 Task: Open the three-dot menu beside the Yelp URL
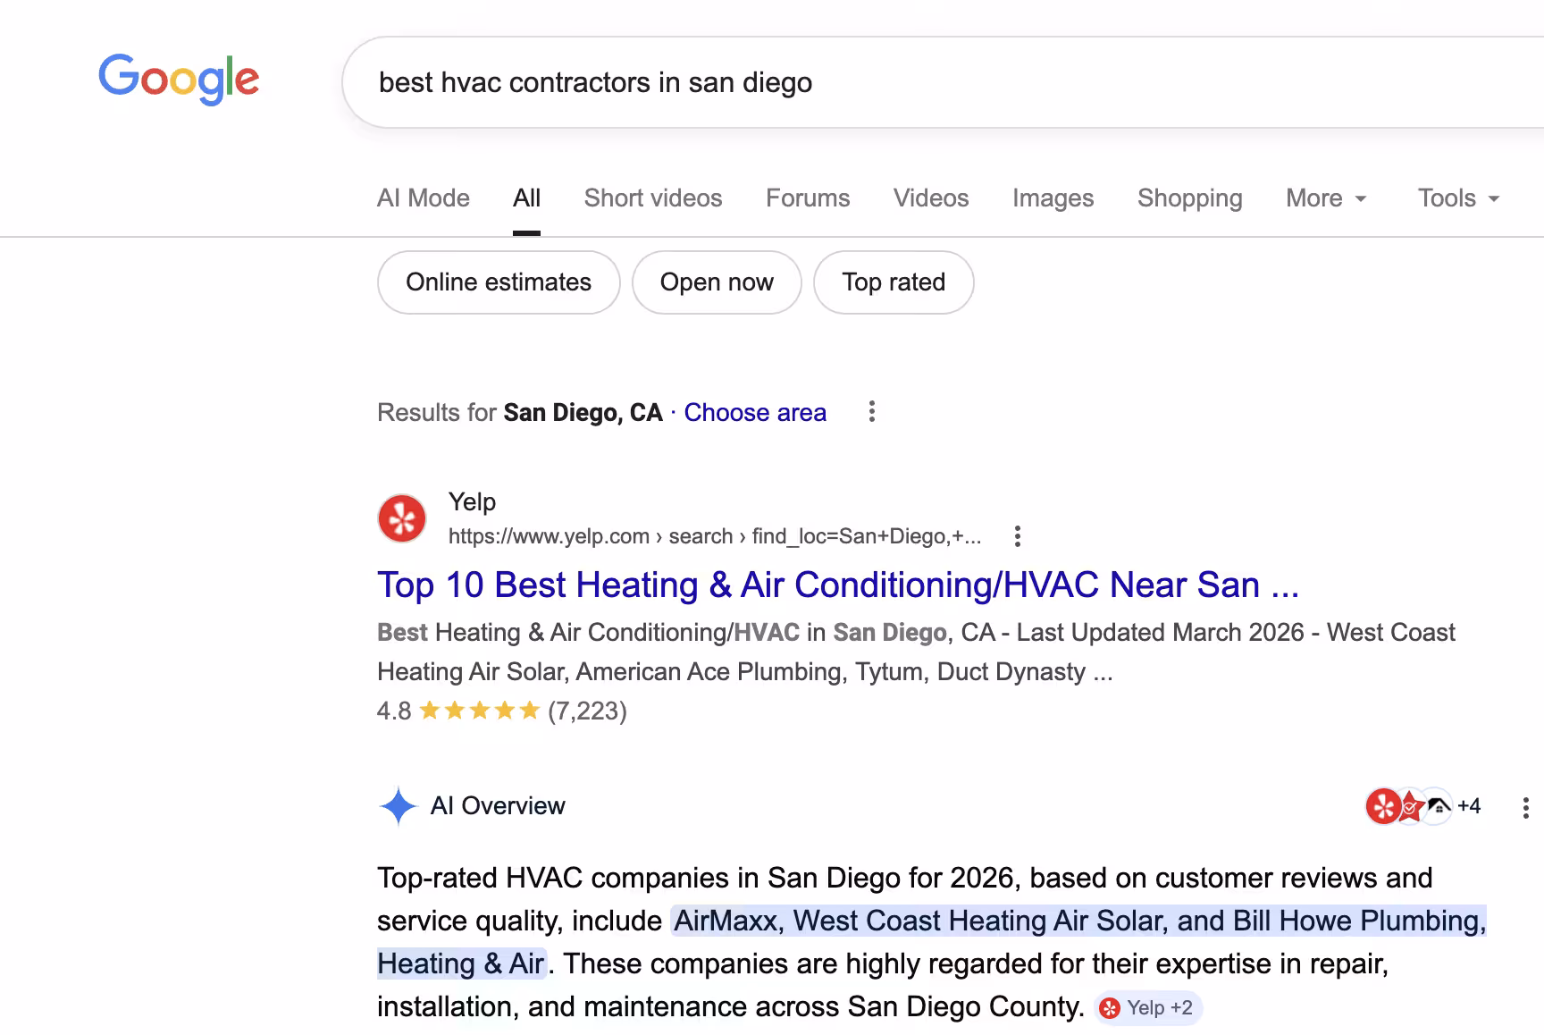click(x=1017, y=536)
